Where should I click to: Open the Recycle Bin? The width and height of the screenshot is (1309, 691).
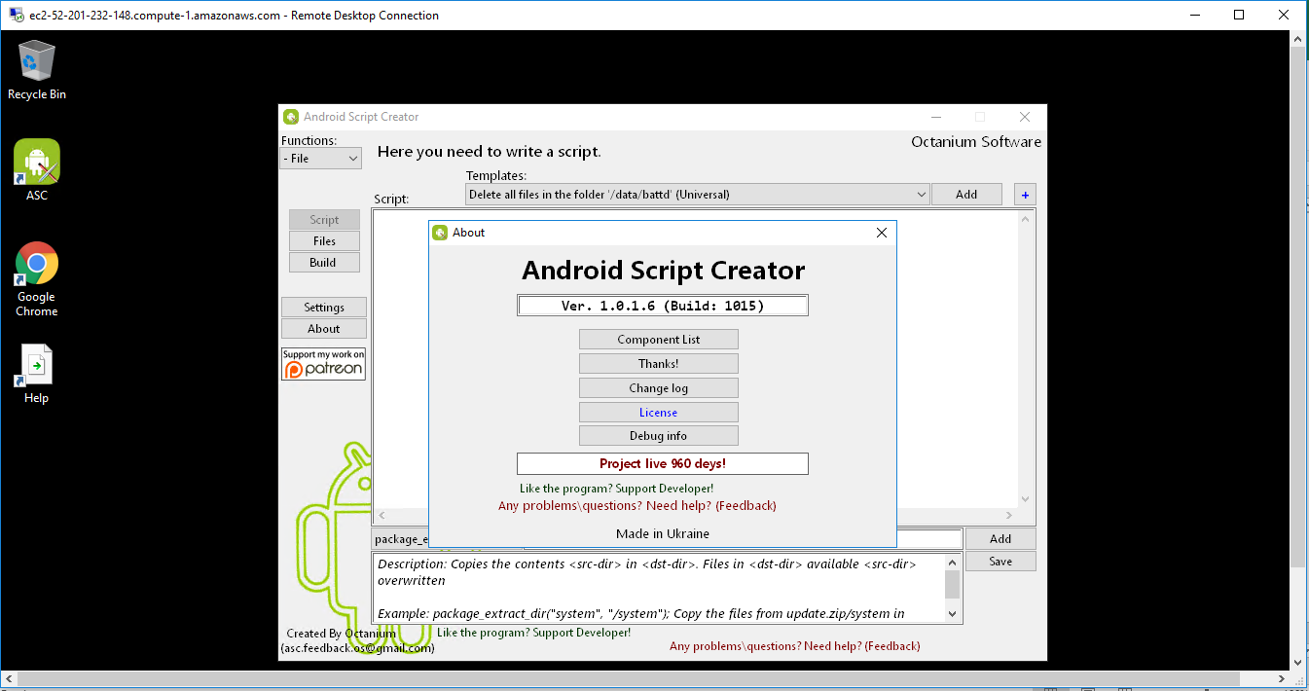(x=36, y=60)
